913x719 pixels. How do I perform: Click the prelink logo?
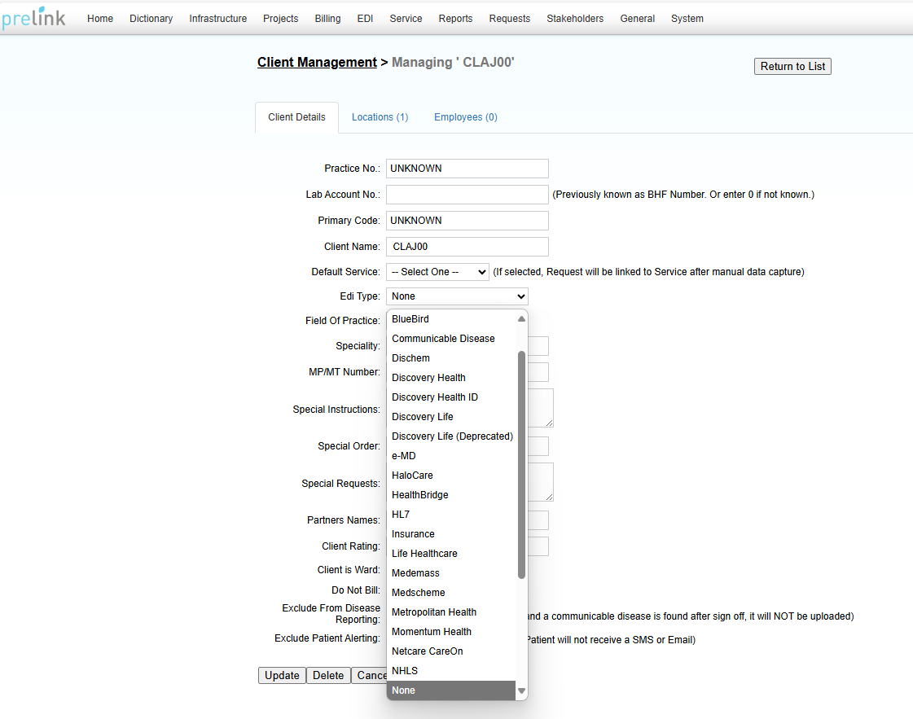click(33, 17)
